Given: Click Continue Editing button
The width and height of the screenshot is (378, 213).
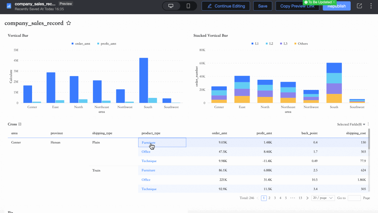Looking at the screenshot, I should point(226,6).
